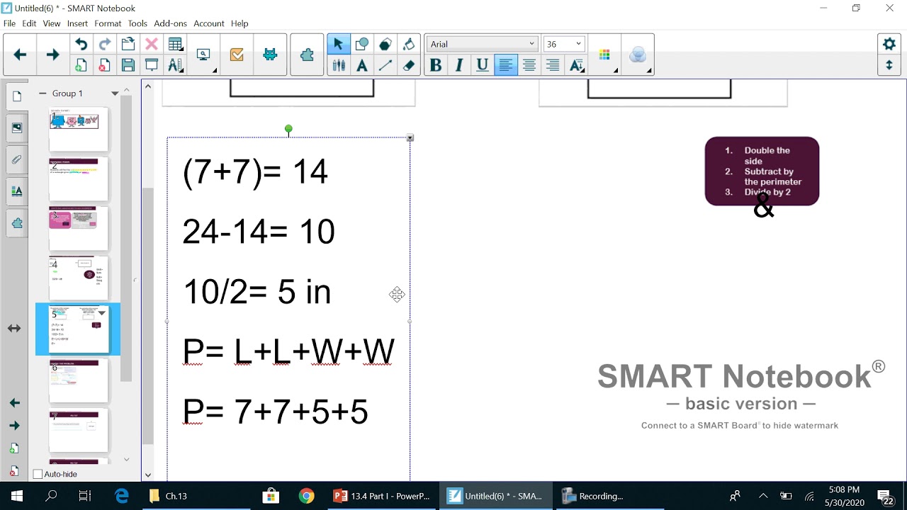Open add-ons puzzle piece in toolbar

coord(307,55)
